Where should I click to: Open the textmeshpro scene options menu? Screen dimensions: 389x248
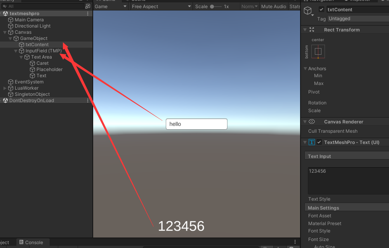[x=88, y=14]
